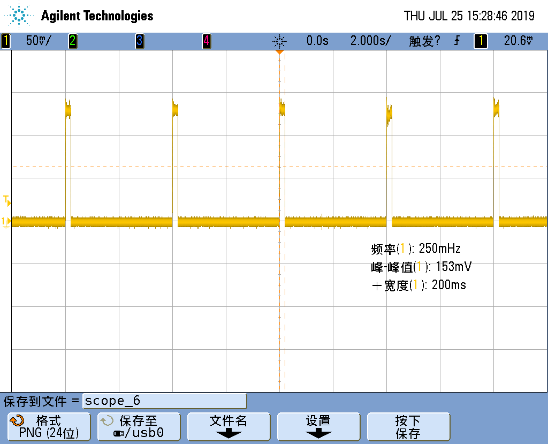The image size is (548, 444).
Task: Select the green channel 2 indicator
Action: (x=72, y=41)
